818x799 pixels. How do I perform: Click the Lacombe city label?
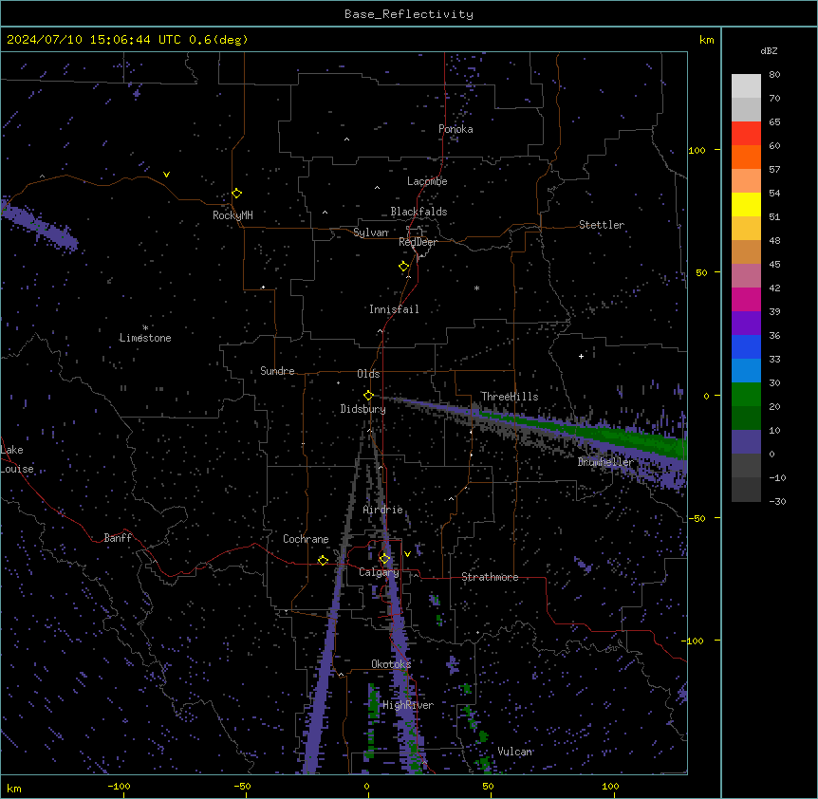pos(427,181)
